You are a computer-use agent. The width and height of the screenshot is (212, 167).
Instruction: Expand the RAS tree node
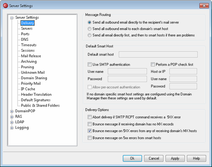coord(12,117)
